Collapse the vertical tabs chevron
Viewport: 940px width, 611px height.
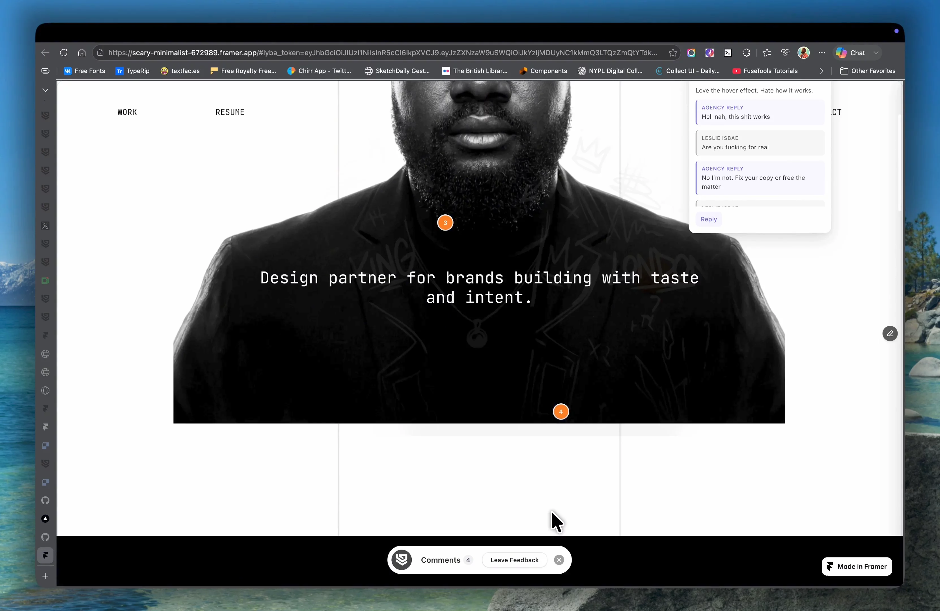coord(46,90)
